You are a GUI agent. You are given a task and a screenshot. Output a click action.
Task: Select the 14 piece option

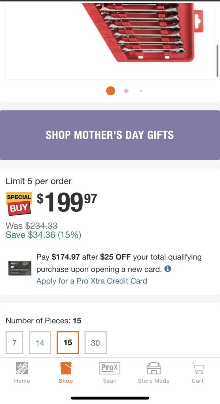click(x=40, y=342)
